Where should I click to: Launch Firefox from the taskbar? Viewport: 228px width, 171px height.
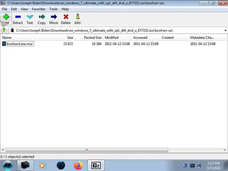pyautogui.click(x=78, y=166)
